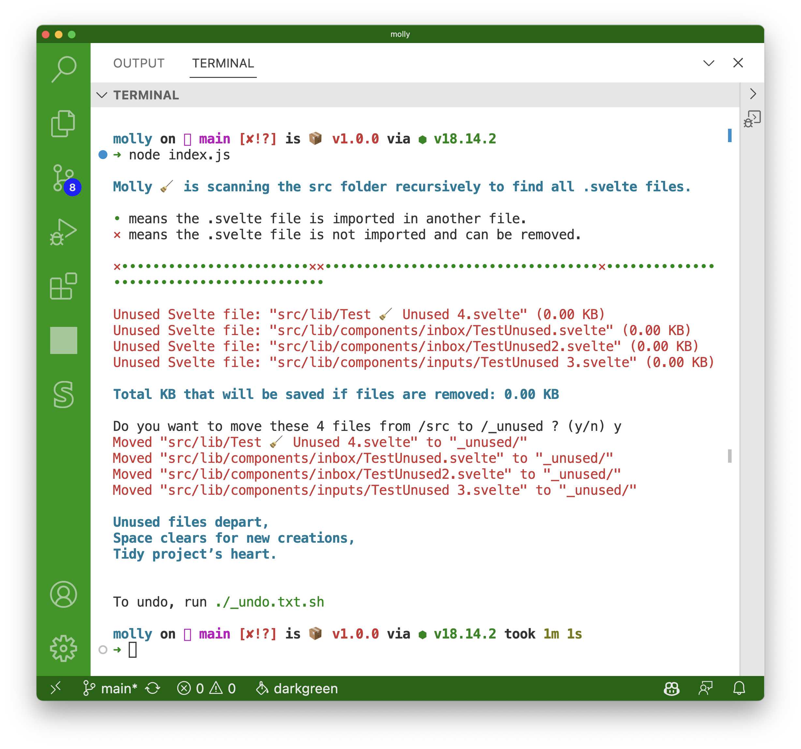Click the main* branch button

[110, 688]
